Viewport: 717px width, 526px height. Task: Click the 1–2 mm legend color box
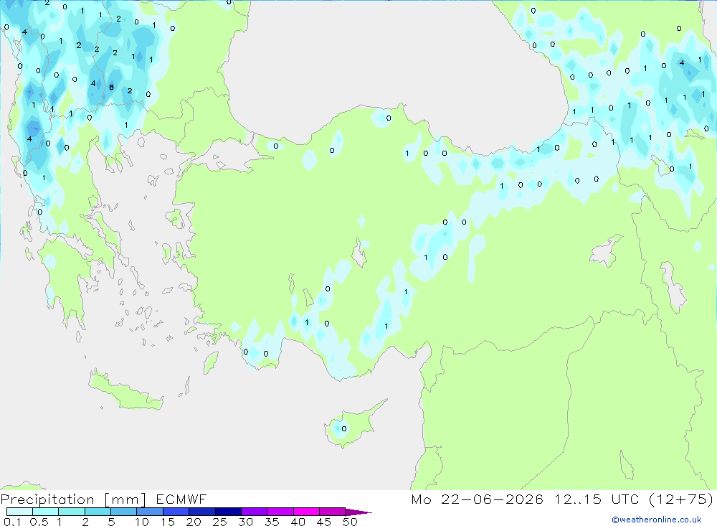coord(71,512)
